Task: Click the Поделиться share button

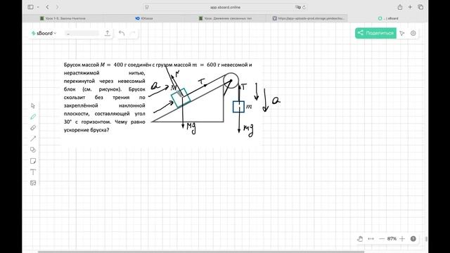Action: (x=375, y=33)
